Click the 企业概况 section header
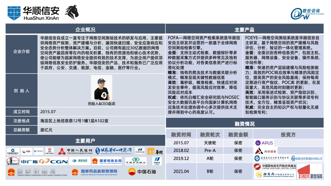The image size is (331, 186). 85,29
